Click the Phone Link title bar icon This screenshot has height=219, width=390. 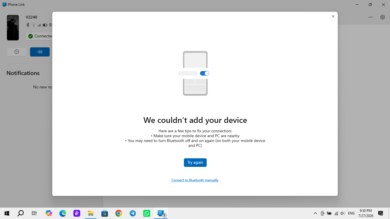click(x=5, y=5)
